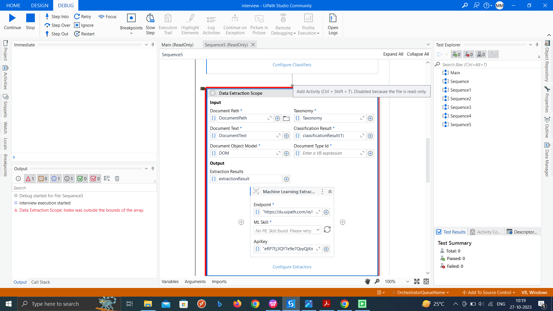
Task: Close the Sequence5 (ReadOnly) tab
Action: (253, 45)
